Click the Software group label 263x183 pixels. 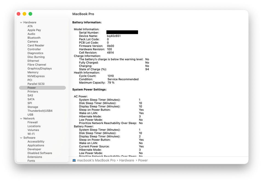click(29, 138)
